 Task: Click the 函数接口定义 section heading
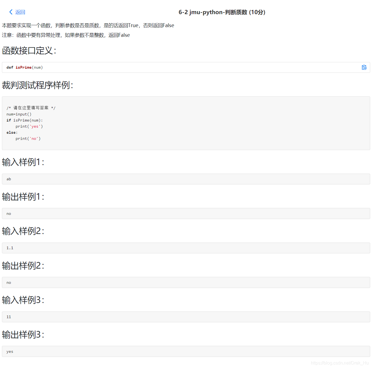pyautogui.click(x=29, y=51)
